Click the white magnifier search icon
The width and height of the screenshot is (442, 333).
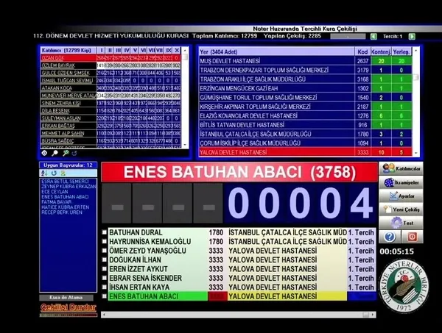click(x=55, y=153)
